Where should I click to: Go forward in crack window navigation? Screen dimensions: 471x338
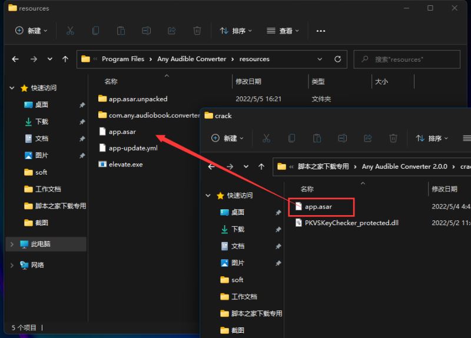click(230, 166)
